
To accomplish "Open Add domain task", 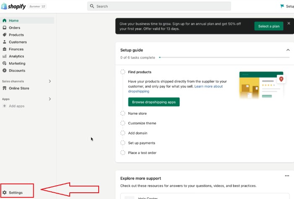I will click(x=138, y=133).
